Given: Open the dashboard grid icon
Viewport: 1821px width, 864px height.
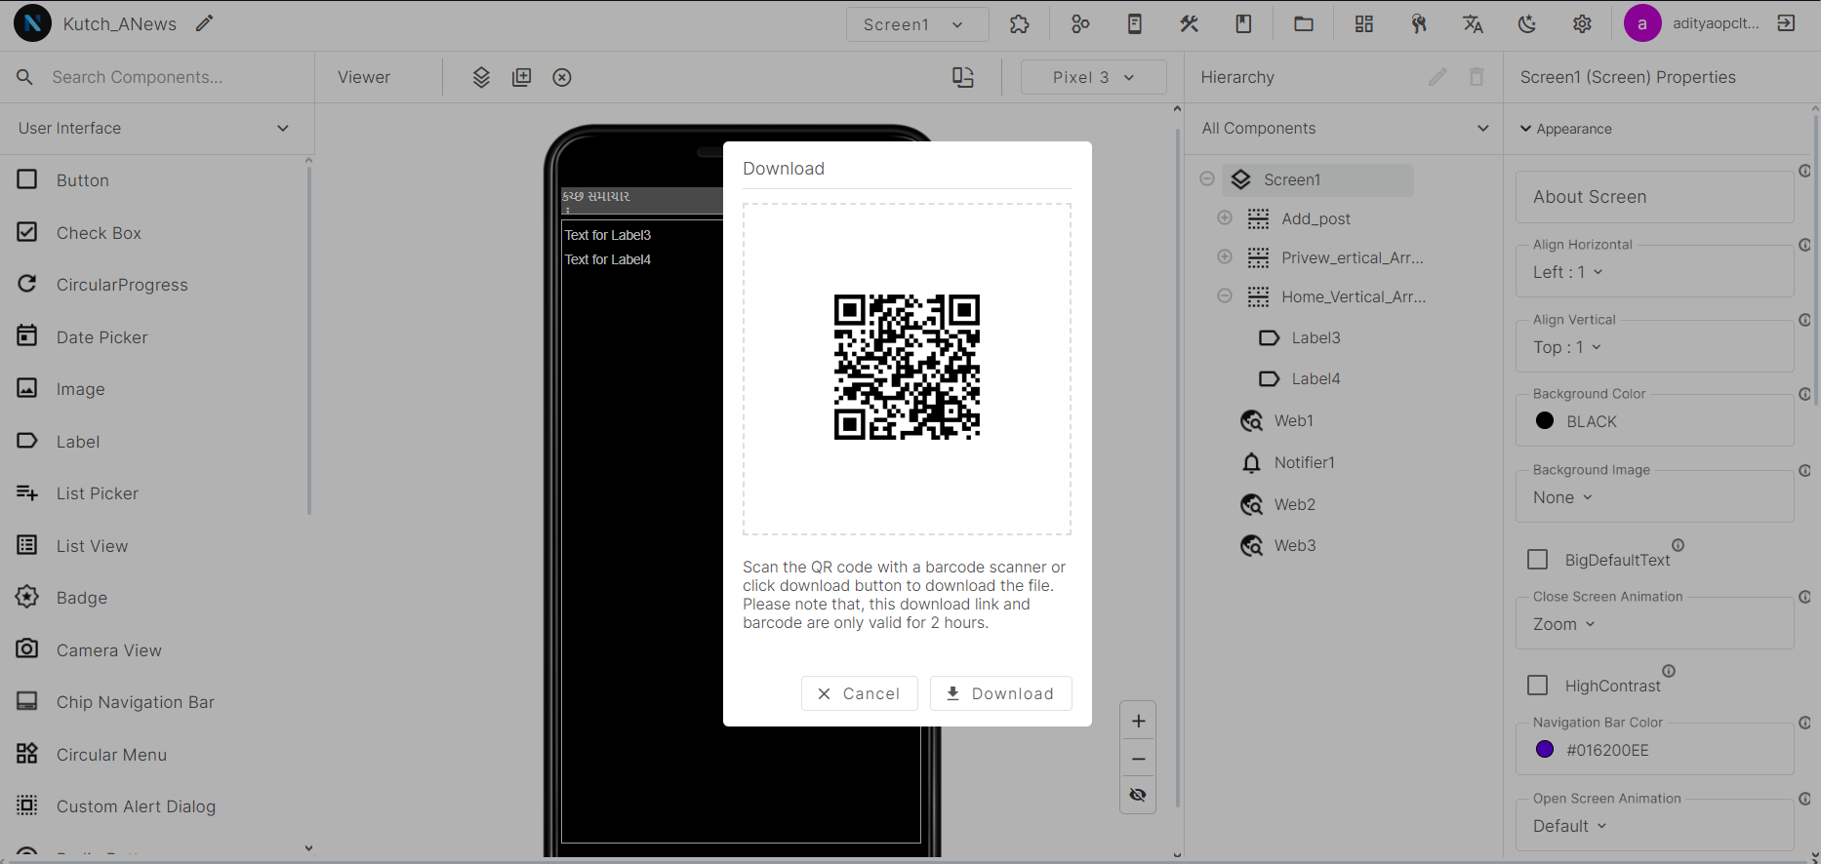Looking at the screenshot, I should tap(1364, 24).
